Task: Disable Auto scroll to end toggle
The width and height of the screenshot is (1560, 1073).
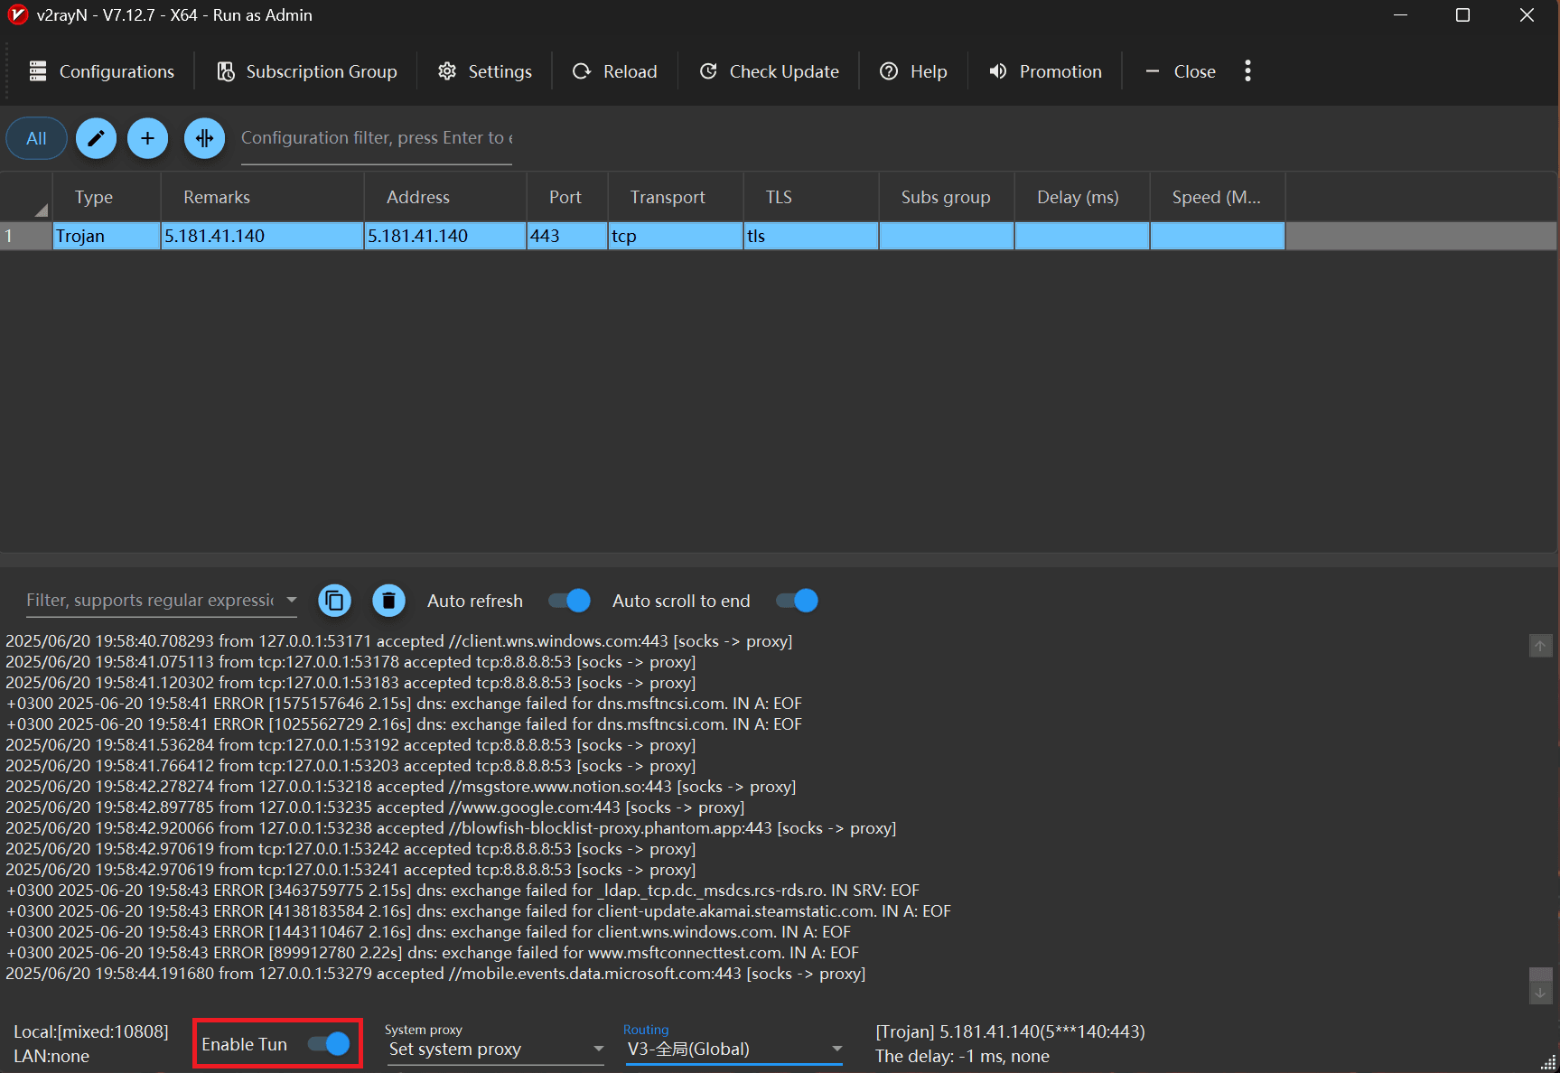Action: (x=797, y=601)
